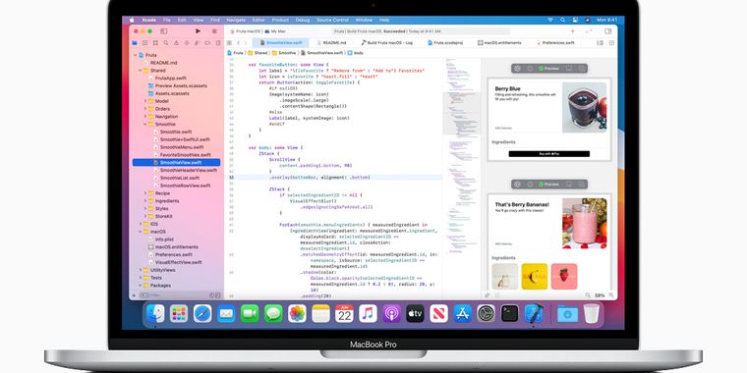Click the banana ingredient thumbnail
747x373 pixels.
[x=535, y=277]
